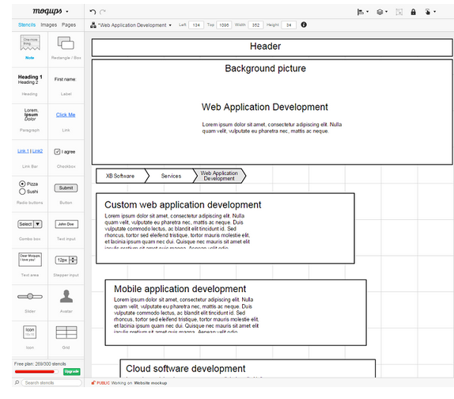Viewport: 454px width, 399px height.
Task: Click the lock icon in the toolbar
Action: coord(413,12)
